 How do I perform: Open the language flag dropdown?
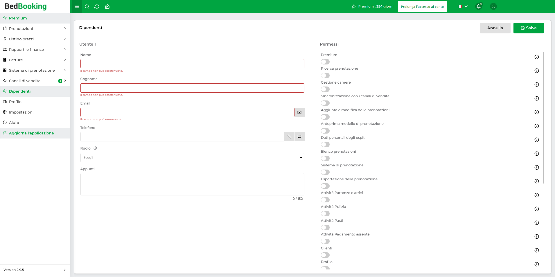point(463,6)
